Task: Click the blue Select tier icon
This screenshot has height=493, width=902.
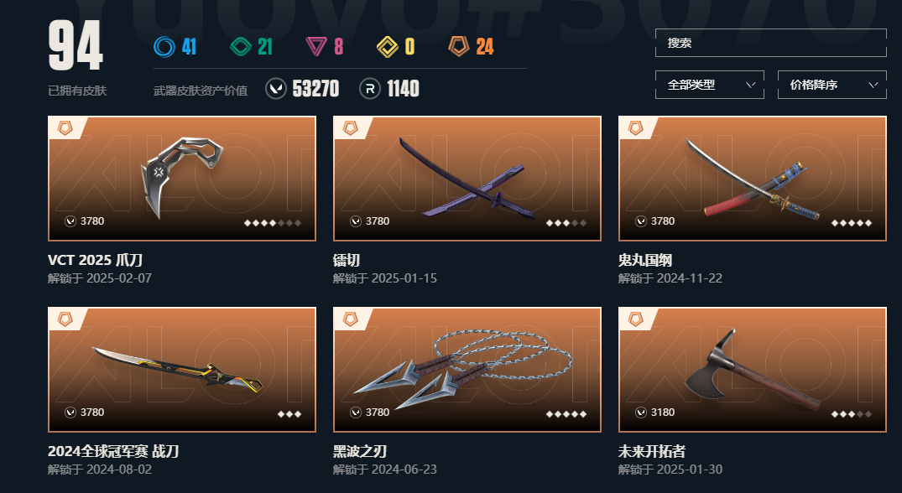Action: point(164,47)
